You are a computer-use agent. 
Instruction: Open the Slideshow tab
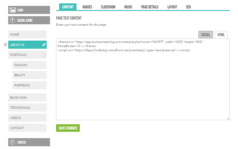tap(108, 7)
